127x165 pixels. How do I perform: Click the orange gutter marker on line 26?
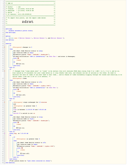click(x=5, y=47)
